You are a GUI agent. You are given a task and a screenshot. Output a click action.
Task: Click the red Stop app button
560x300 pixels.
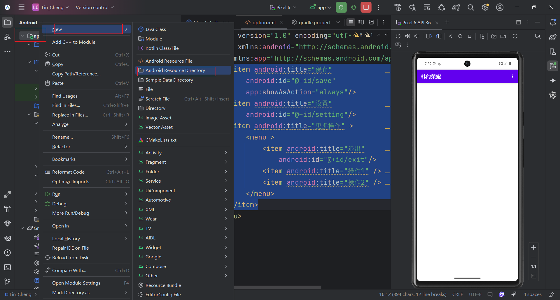[x=366, y=7]
